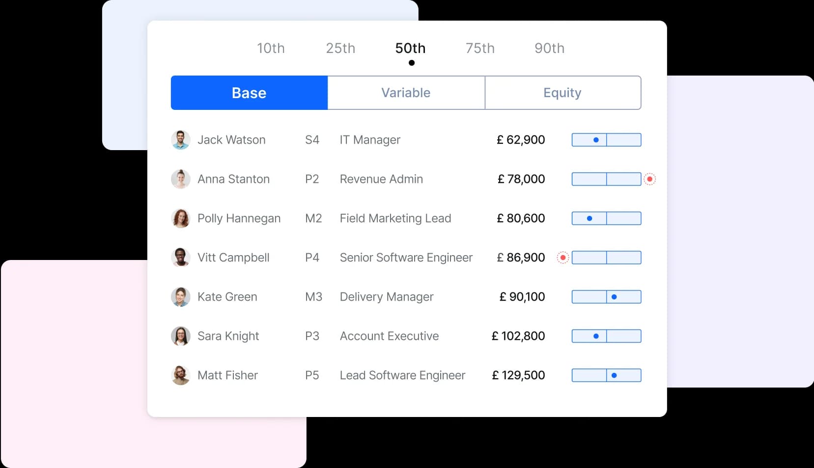Click Kate Green's profile avatar

click(x=181, y=297)
